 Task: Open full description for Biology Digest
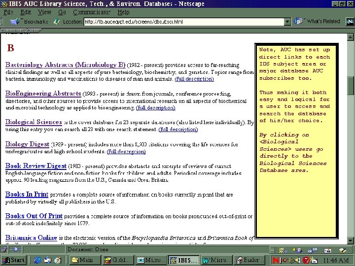pos(126,151)
